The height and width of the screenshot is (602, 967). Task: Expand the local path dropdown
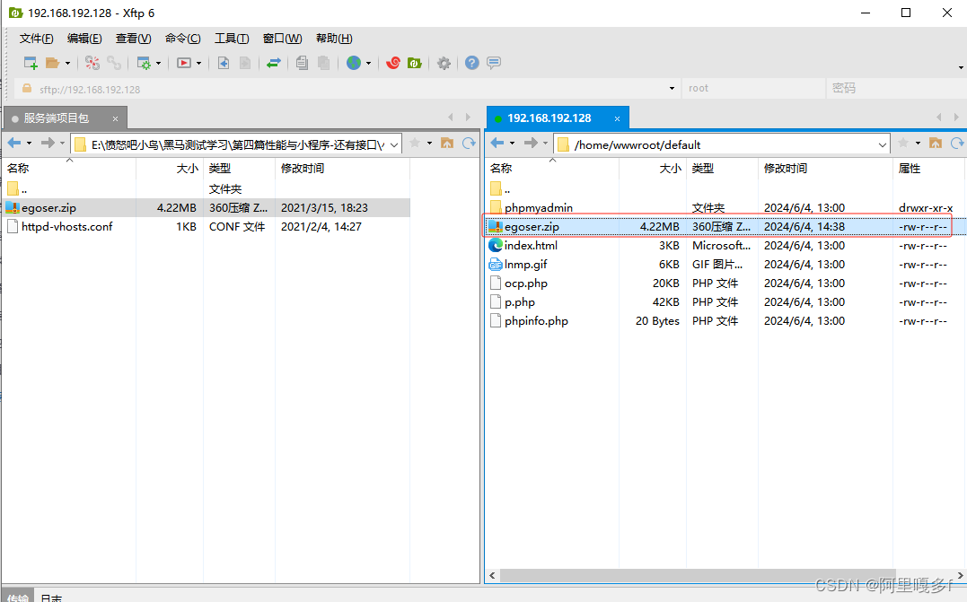[x=394, y=144]
